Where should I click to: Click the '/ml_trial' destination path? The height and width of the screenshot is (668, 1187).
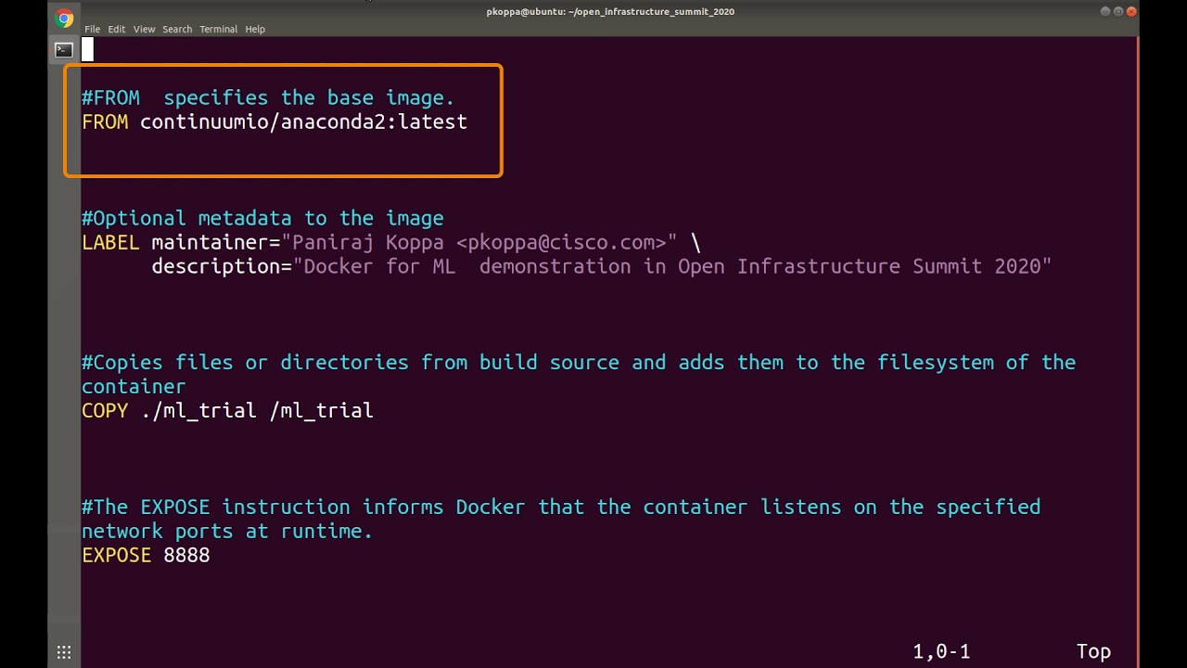[x=321, y=410]
